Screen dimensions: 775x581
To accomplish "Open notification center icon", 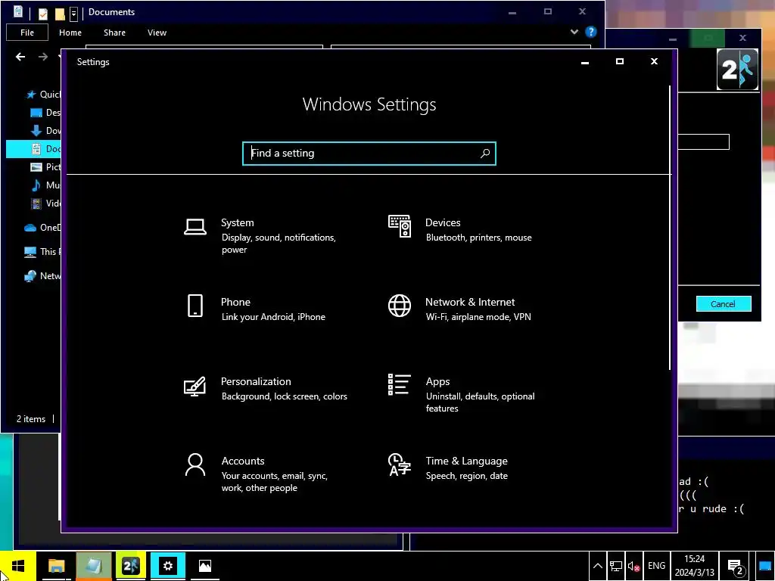I will pyautogui.click(x=736, y=567).
